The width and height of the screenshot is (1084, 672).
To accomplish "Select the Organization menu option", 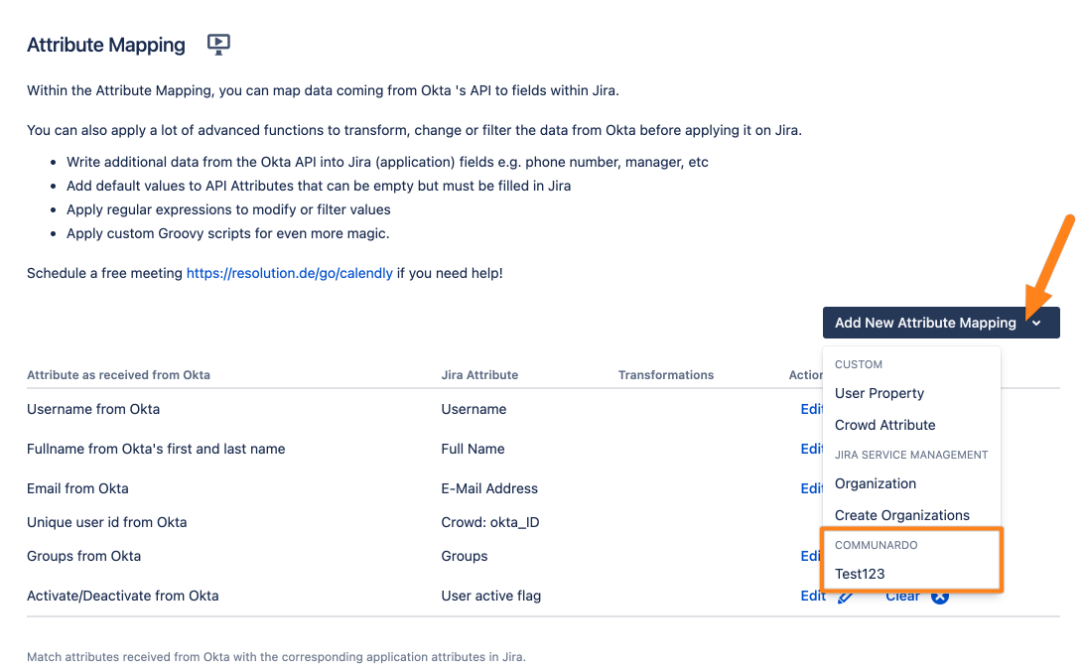I will coord(876,483).
